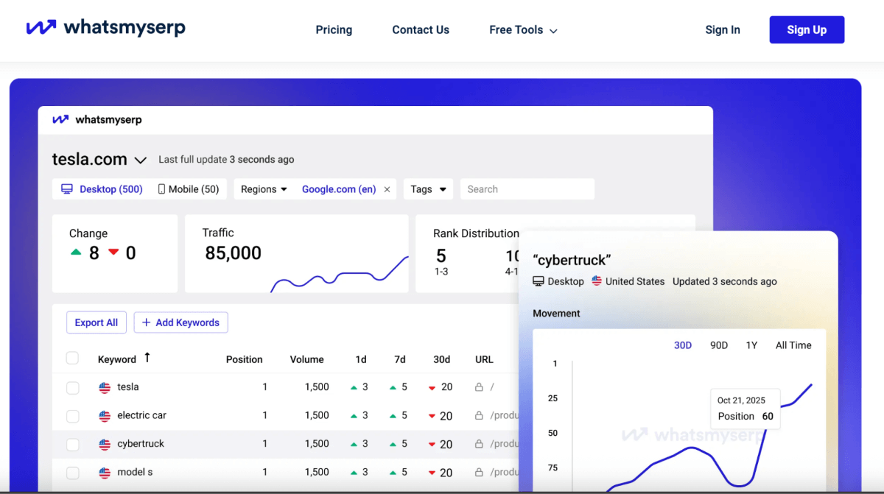
Task: Click the Sign In link
Action: tap(723, 30)
